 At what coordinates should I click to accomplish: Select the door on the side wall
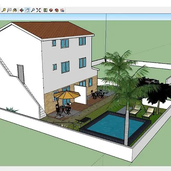[x=21, y=74]
